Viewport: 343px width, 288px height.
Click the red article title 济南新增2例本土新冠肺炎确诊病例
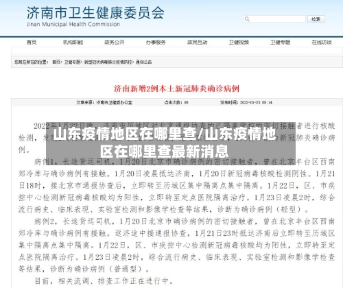point(176,88)
